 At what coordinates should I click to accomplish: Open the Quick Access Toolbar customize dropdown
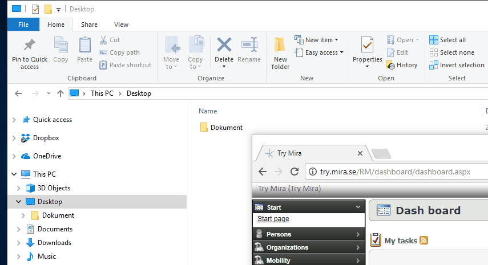pyautogui.click(x=59, y=10)
